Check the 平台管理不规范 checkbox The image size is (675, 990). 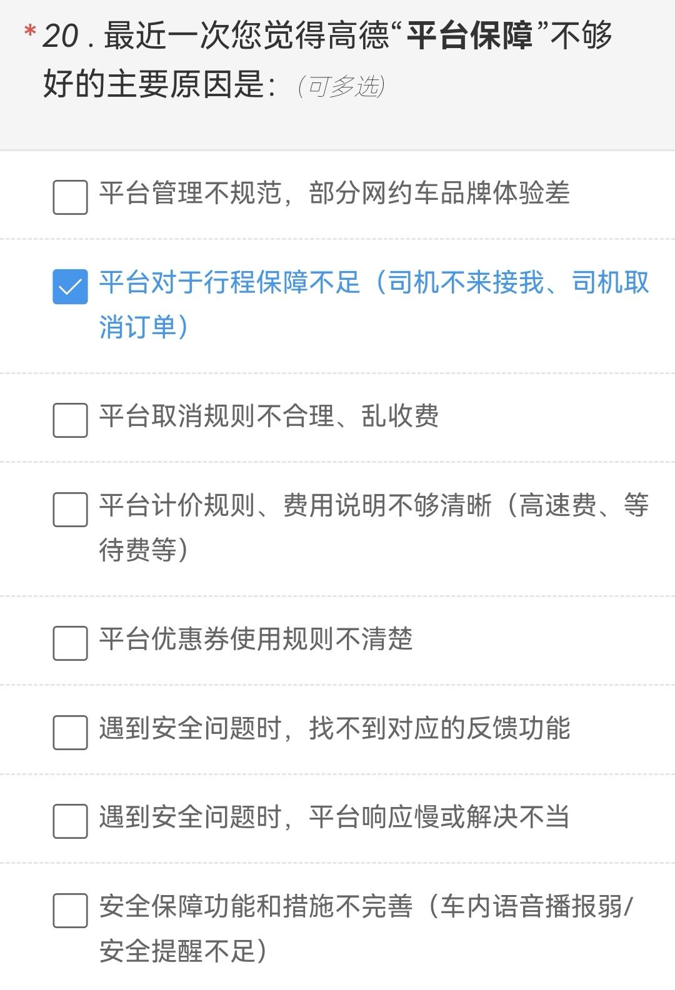coord(70,197)
